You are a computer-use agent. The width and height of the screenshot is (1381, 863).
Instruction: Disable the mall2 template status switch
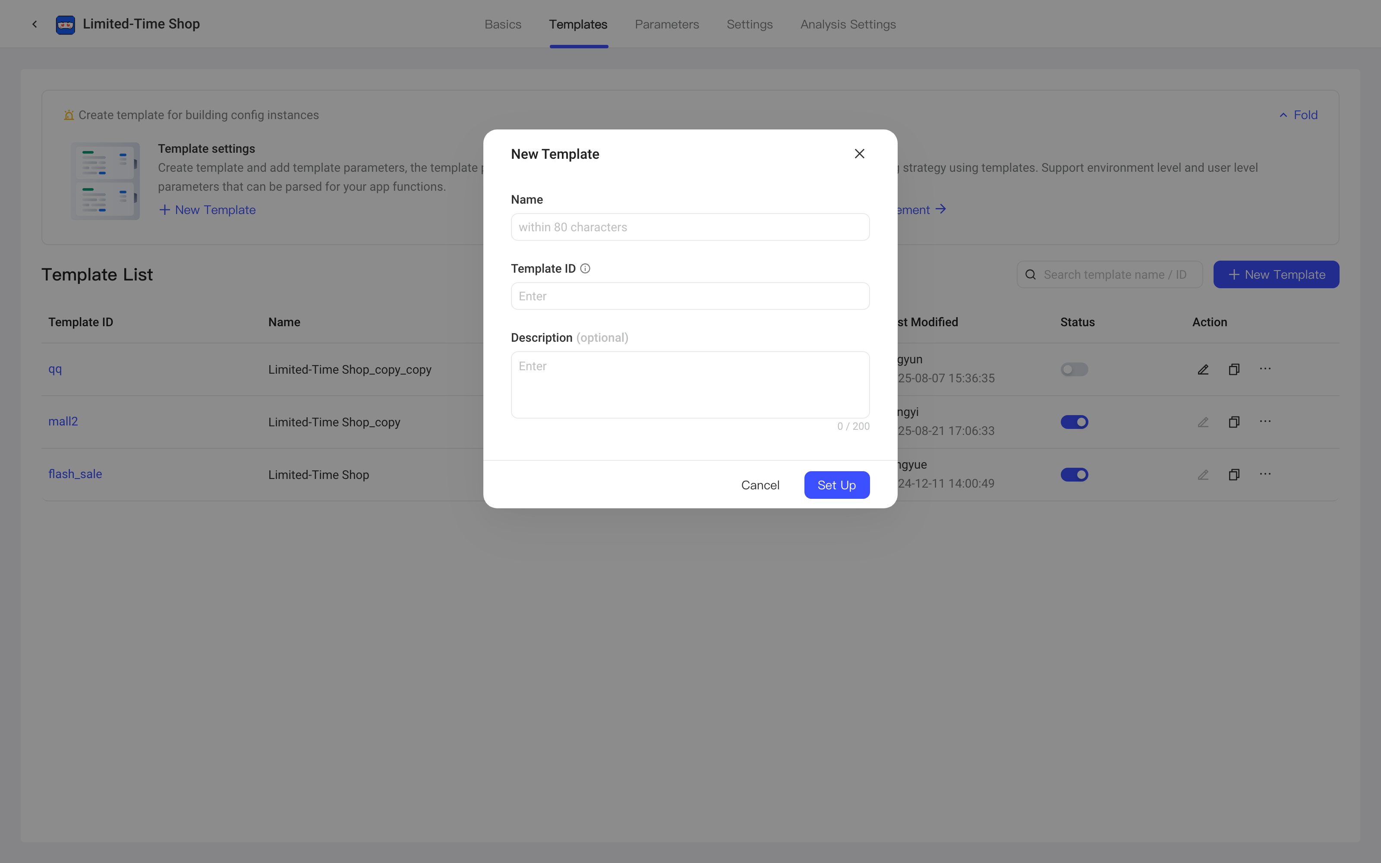(x=1074, y=422)
